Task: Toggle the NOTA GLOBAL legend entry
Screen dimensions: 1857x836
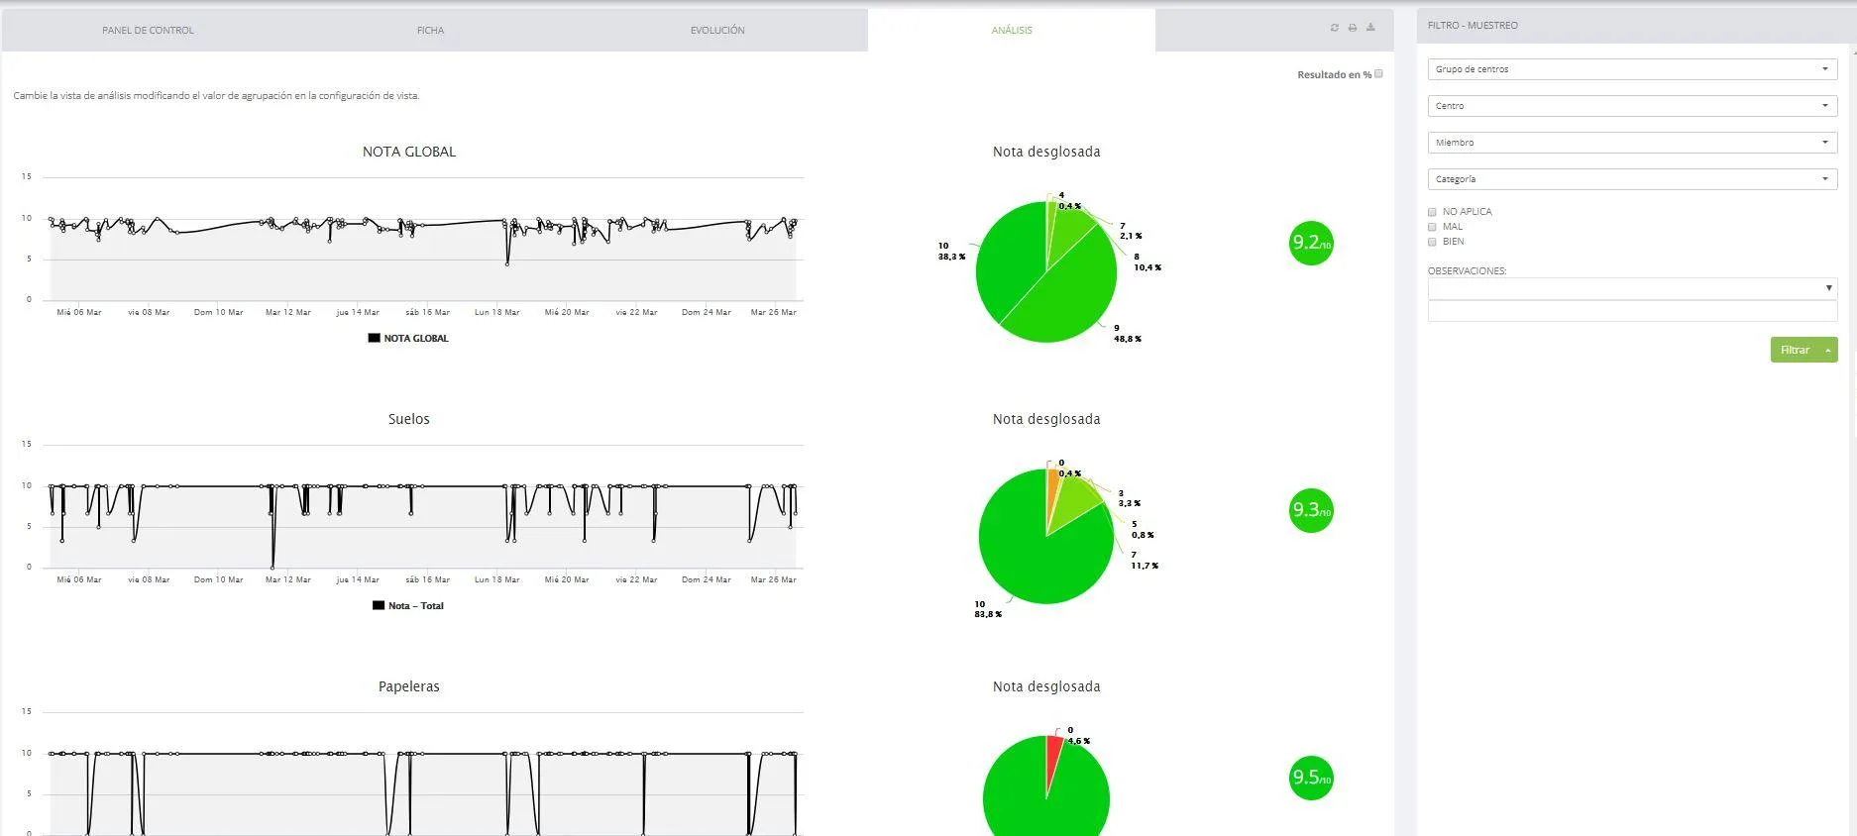Action: 408,339
